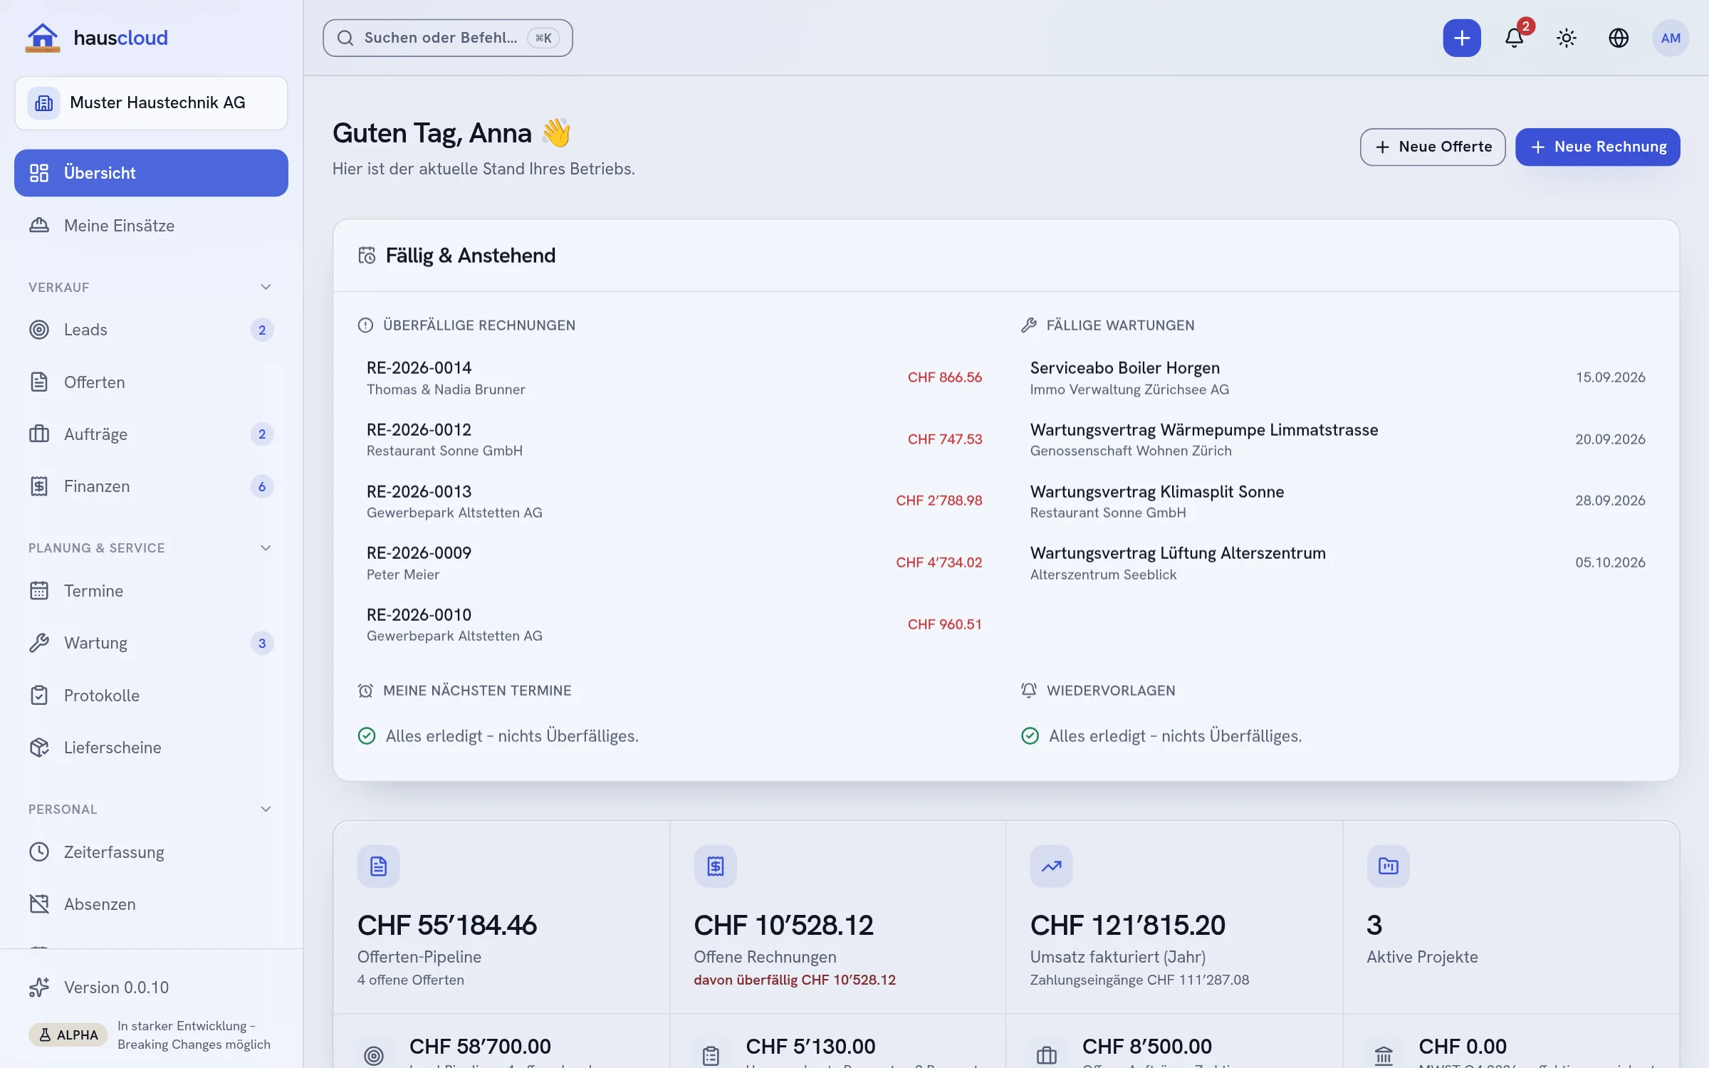Screen dimensions: 1709x1068
Task: Click the hauscloud house logo
Action: pos(43,37)
